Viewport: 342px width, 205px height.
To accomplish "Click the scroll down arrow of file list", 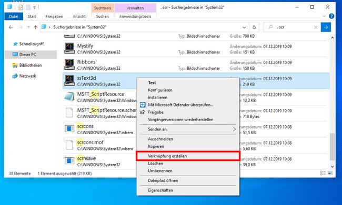I will click(333, 167).
